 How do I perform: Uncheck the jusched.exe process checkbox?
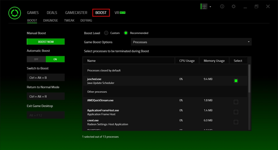pos(236,81)
